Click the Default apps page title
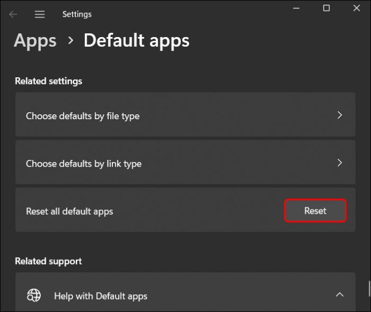The height and width of the screenshot is (312, 371). [x=136, y=41]
